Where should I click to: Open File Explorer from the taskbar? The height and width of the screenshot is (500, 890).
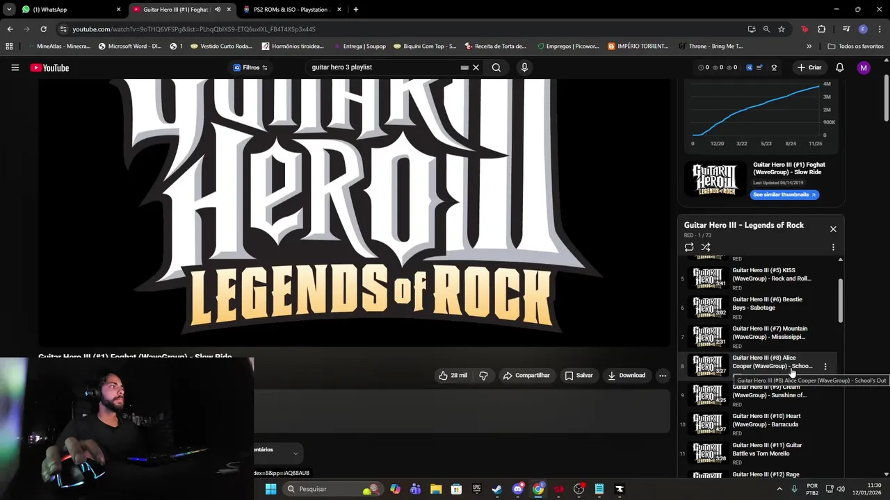436,489
